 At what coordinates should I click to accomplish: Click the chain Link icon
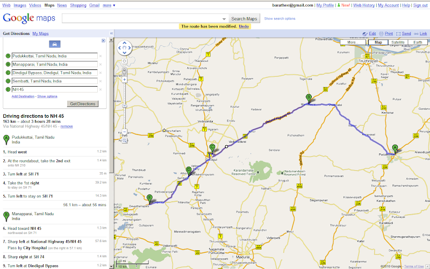click(x=416, y=34)
